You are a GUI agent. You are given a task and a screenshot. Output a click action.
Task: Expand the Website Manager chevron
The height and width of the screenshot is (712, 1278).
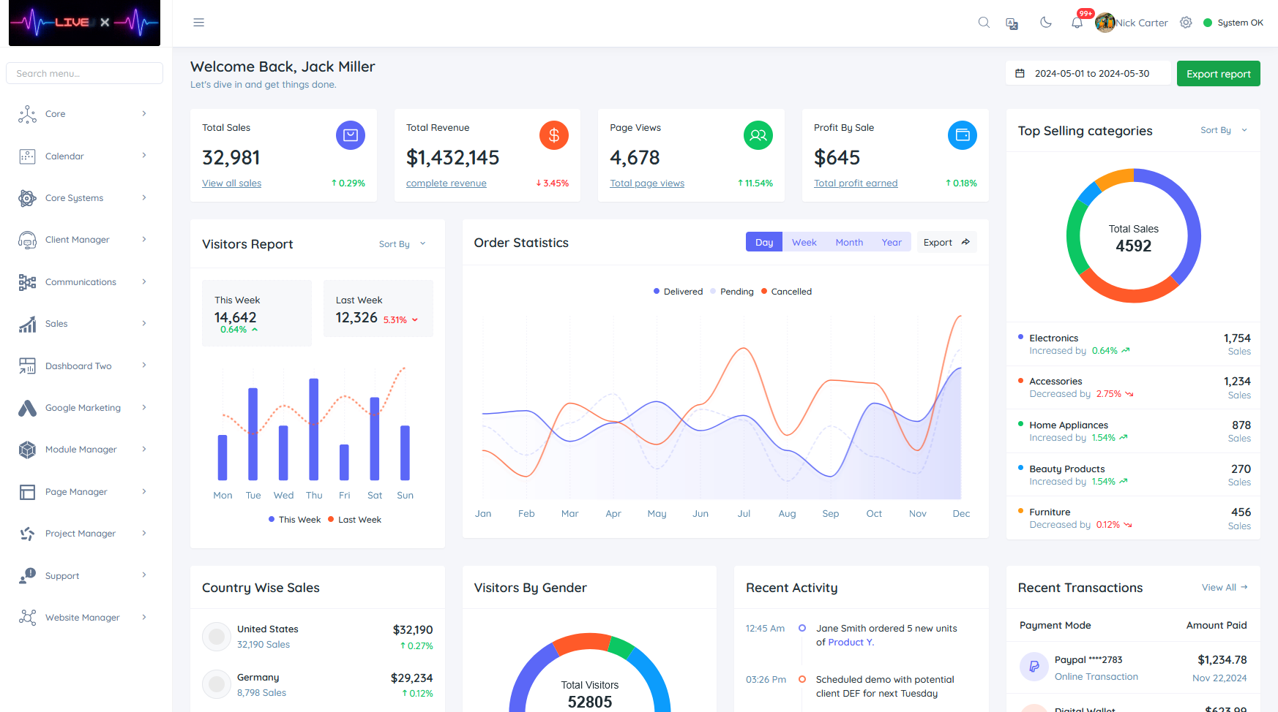144,617
